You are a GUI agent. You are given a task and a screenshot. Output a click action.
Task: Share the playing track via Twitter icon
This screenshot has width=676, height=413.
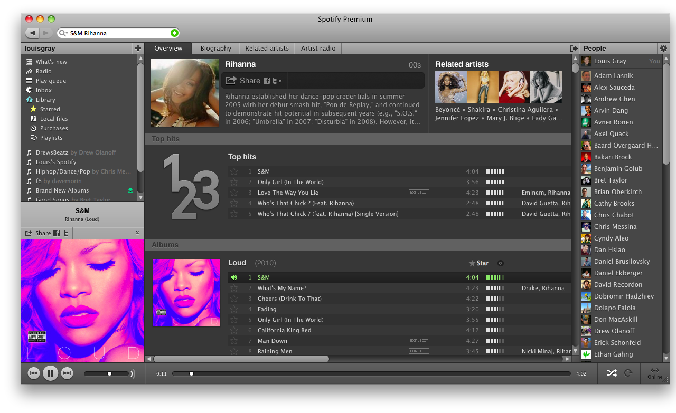click(x=66, y=233)
